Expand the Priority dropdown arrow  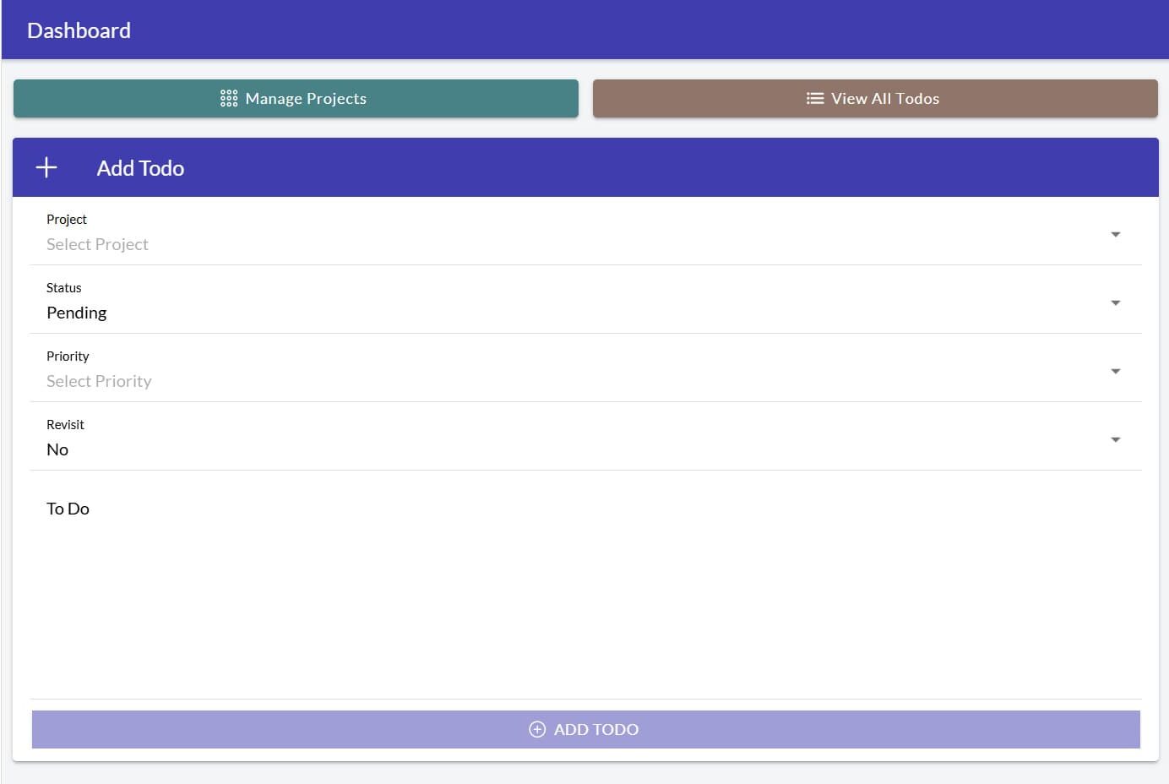click(x=1115, y=372)
